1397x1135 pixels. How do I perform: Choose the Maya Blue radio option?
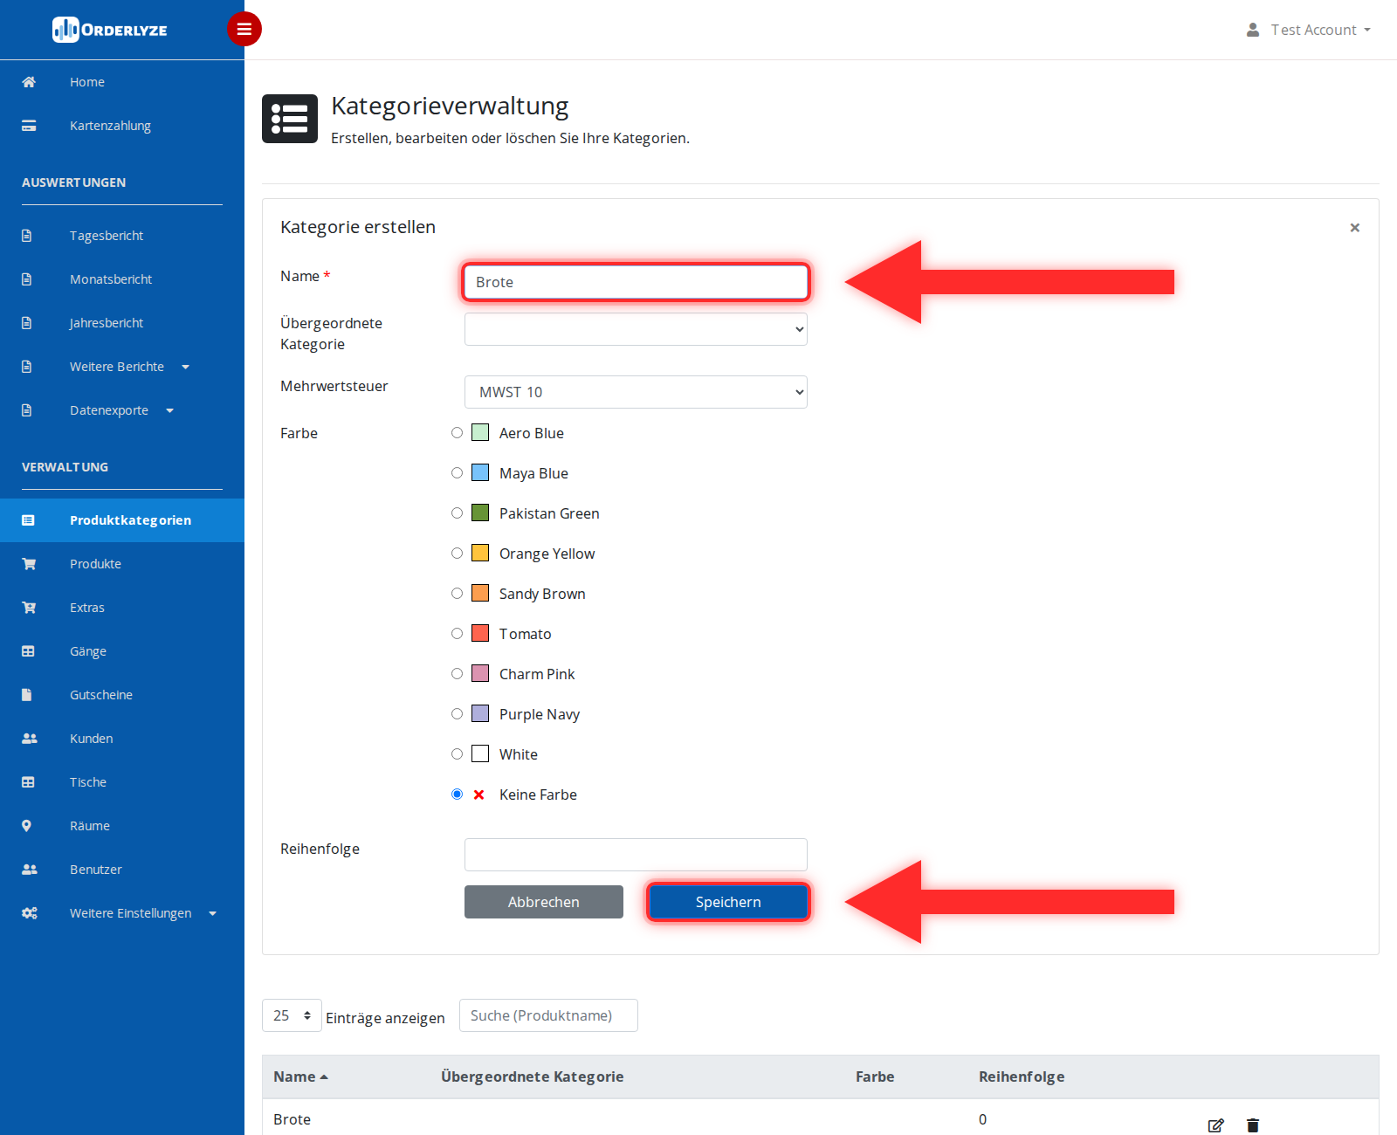point(457,472)
